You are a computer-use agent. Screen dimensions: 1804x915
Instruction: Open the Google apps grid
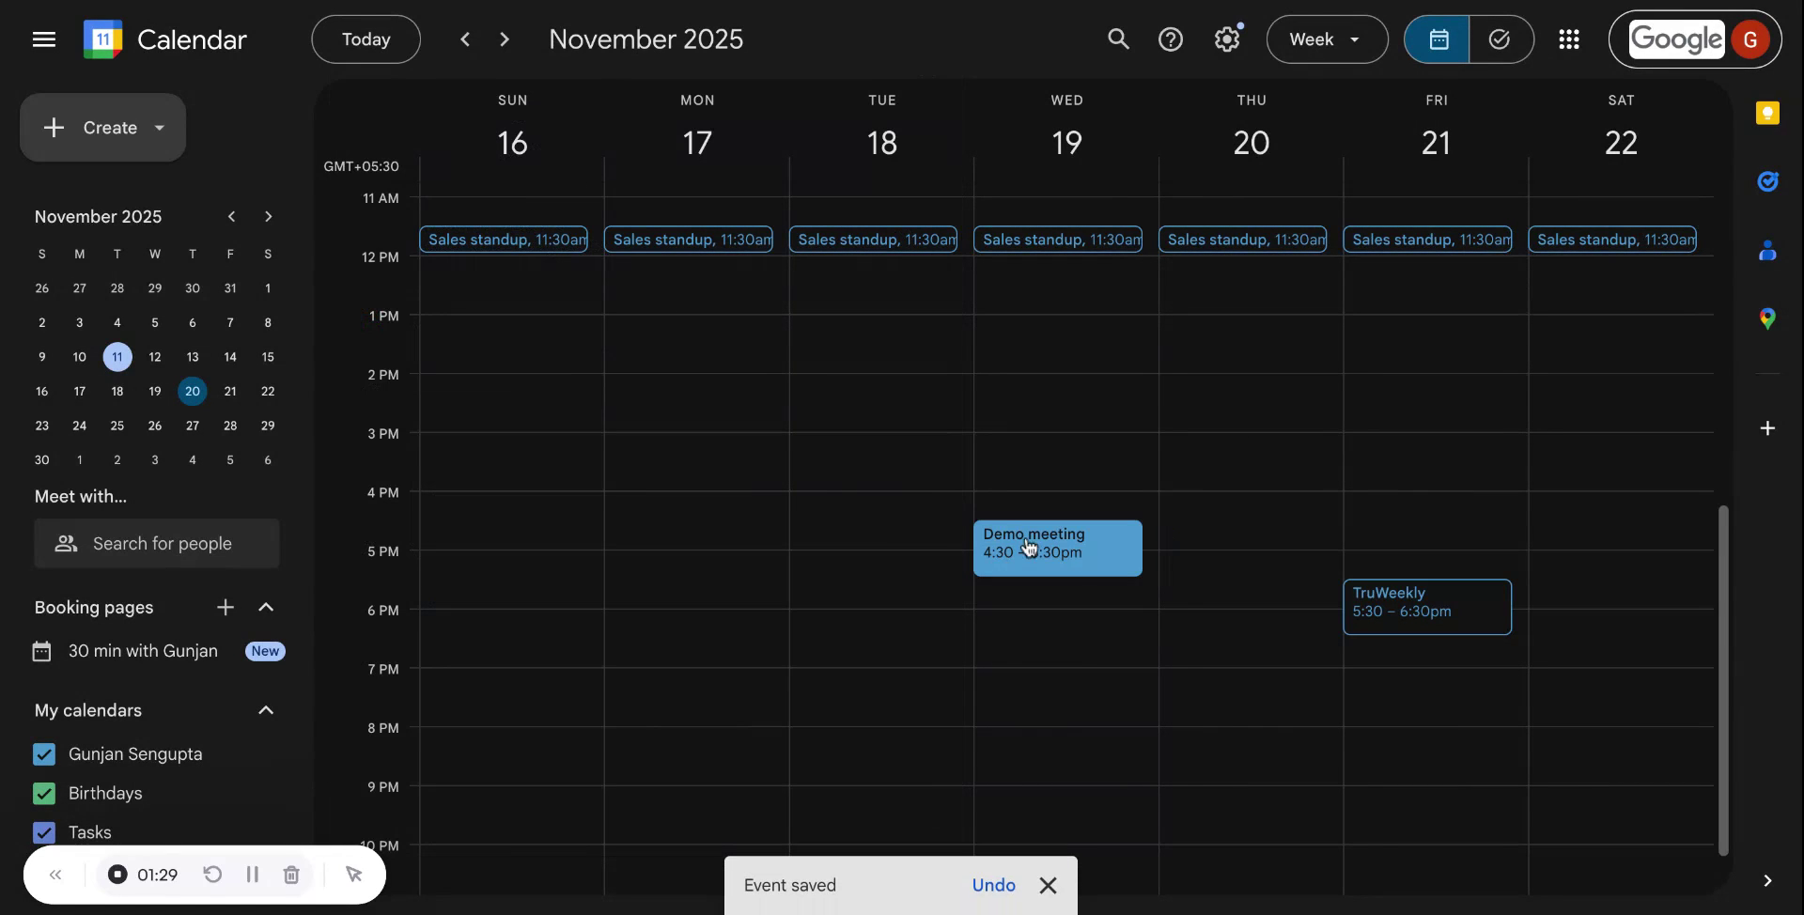[1569, 39]
